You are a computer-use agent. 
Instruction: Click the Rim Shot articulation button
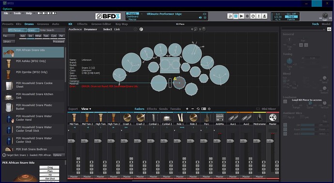pos(50,179)
